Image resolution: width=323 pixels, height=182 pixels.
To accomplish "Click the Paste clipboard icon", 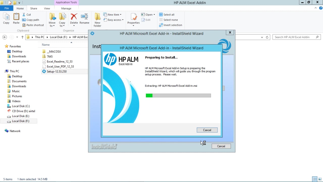I will [x=16, y=18].
